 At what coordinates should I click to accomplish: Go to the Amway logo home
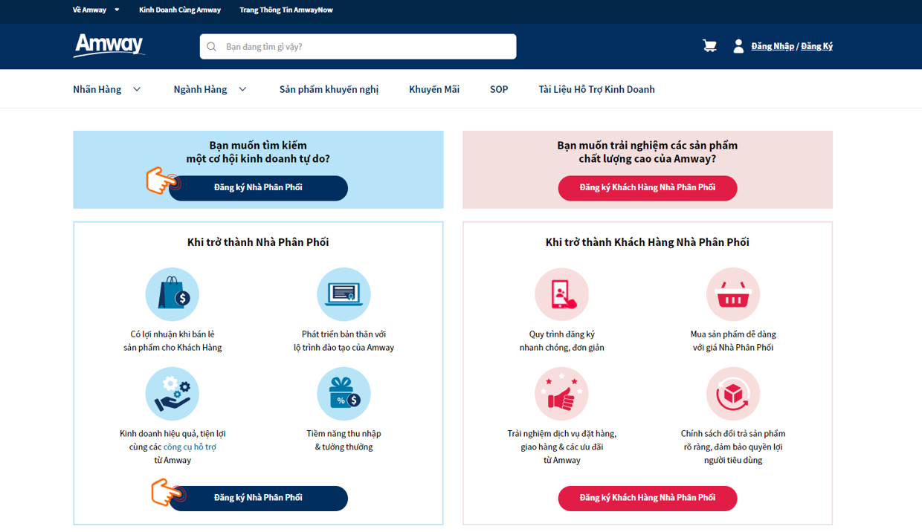tap(109, 45)
